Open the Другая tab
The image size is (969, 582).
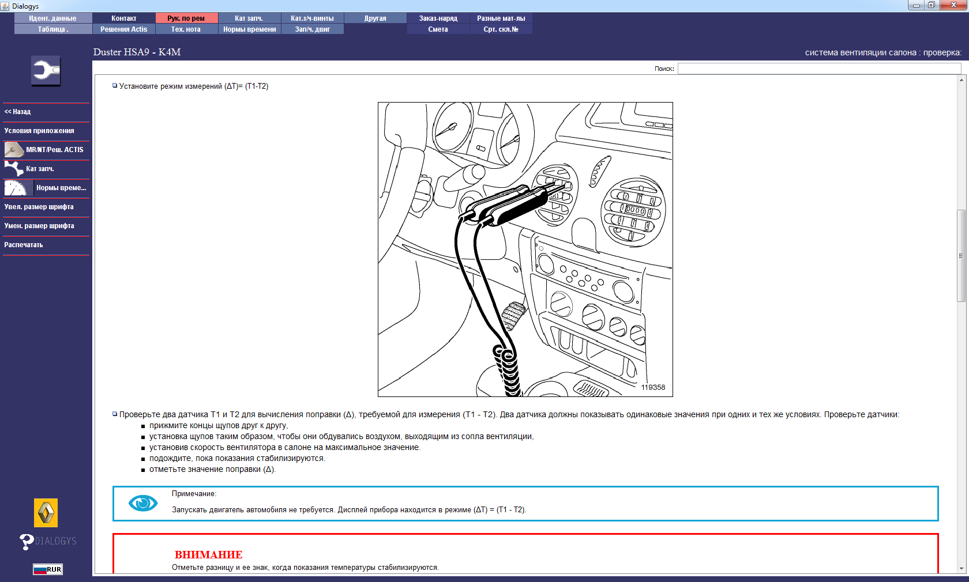tap(375, 18)
